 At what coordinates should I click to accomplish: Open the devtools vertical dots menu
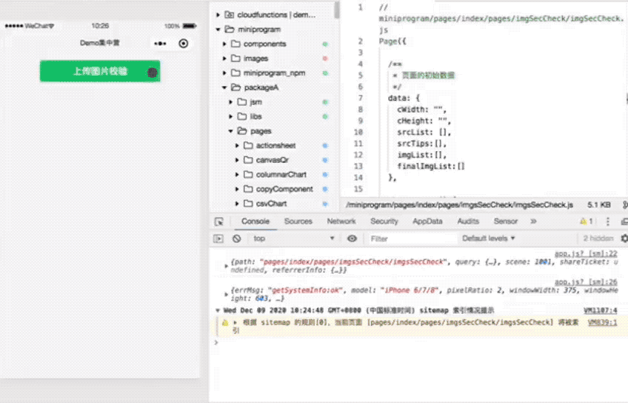click(608, 222)
